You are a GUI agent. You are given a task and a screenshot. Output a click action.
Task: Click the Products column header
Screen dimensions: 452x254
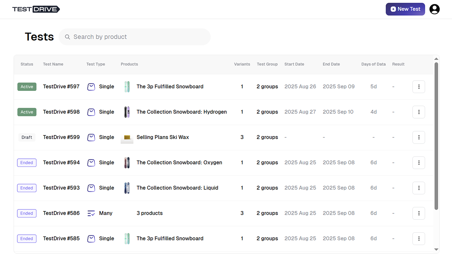(x=129, y=64)
